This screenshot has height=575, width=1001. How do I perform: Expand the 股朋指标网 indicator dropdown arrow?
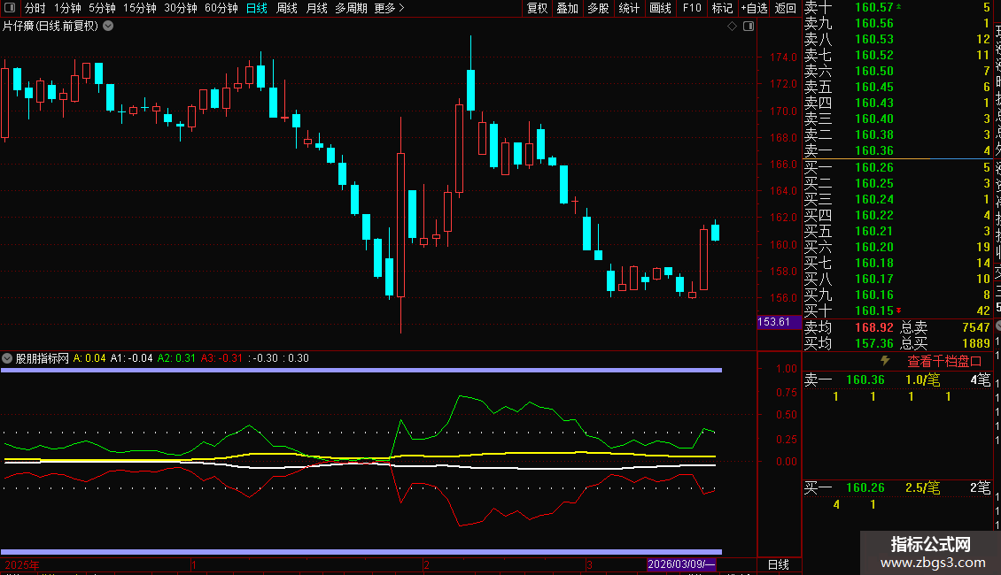[x=8, y=358]
